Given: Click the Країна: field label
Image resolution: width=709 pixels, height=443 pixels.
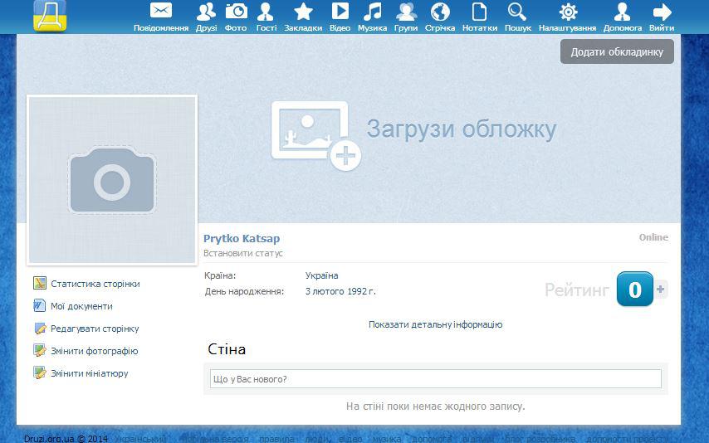Looking at the screenshot, I should [x=220, y=275].
